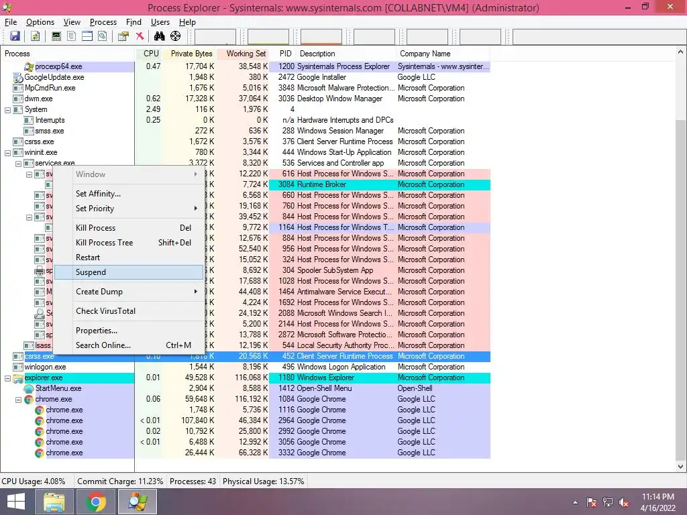Sort by the Private Bytes column header

click(189, 54)
